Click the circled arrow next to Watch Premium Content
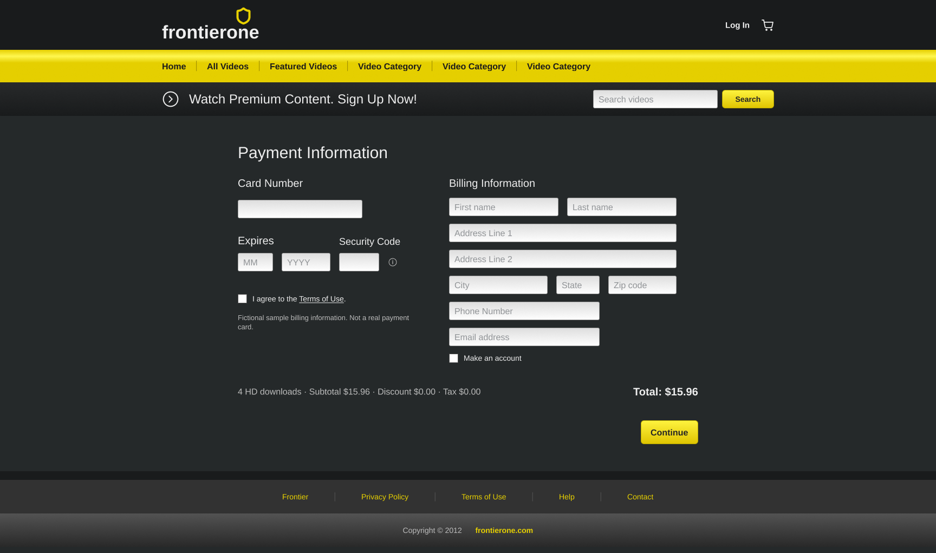 point(171,99)
